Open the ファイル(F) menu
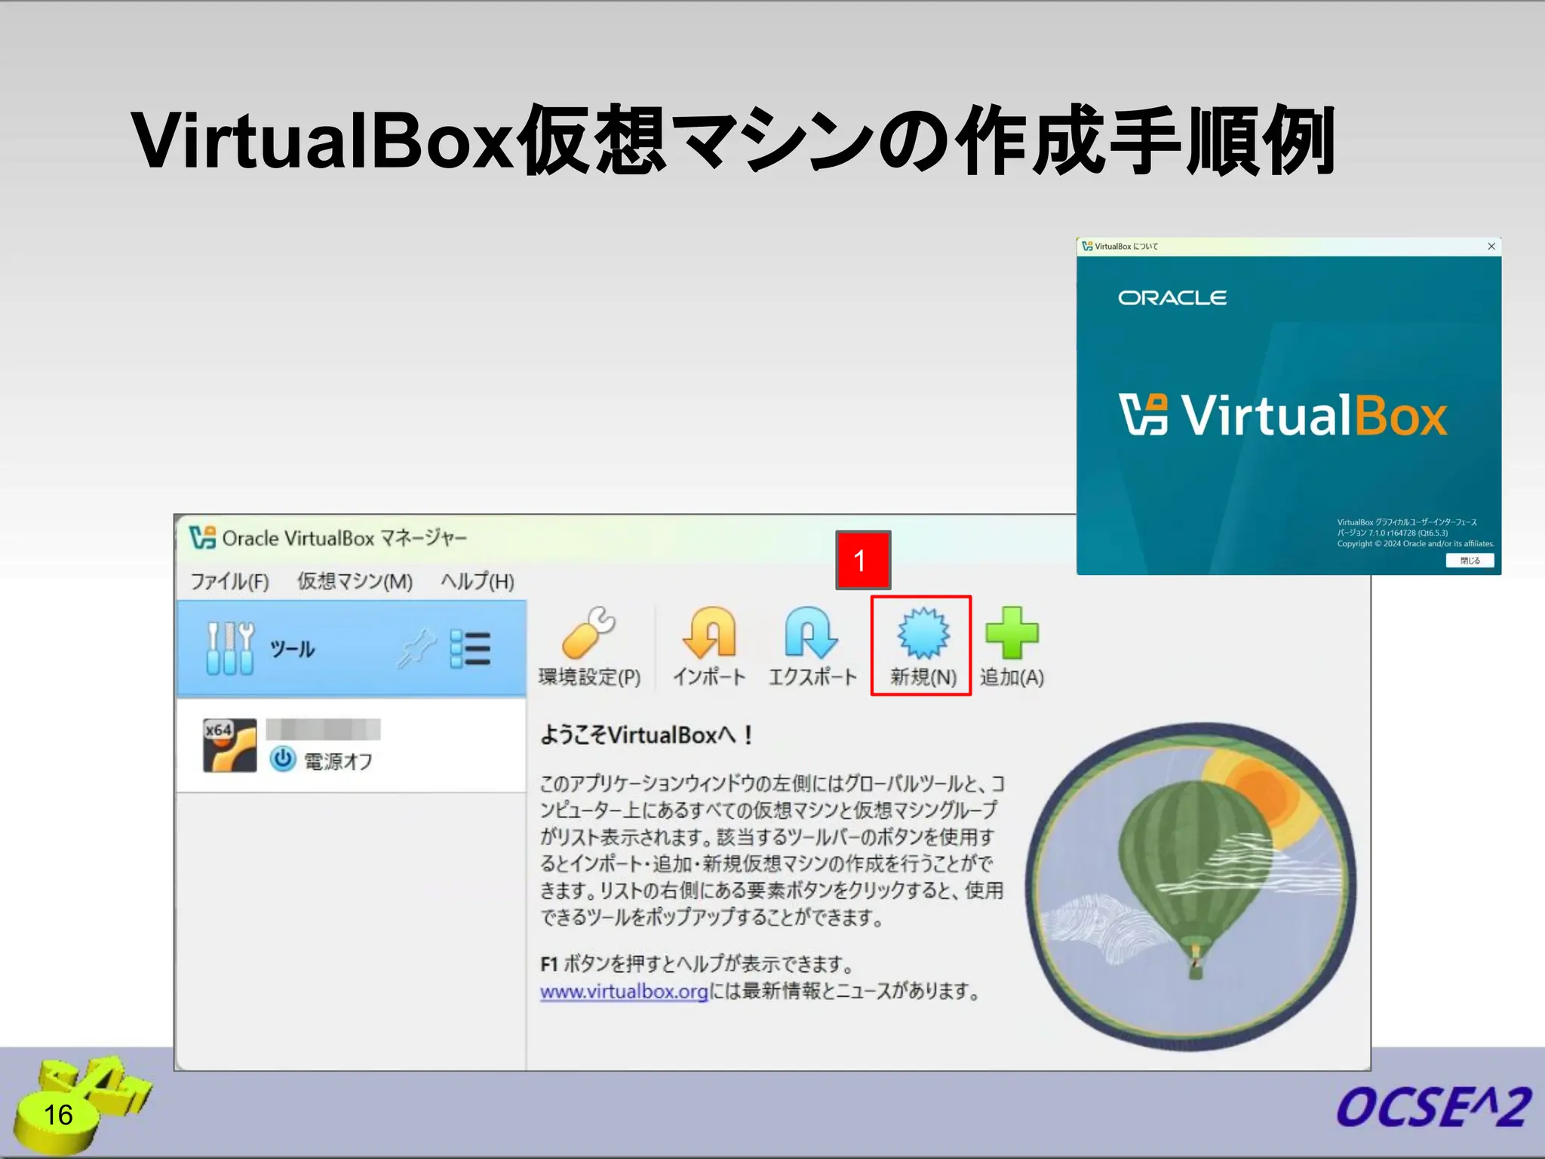 pyautogui.click(x=229, y=581)
